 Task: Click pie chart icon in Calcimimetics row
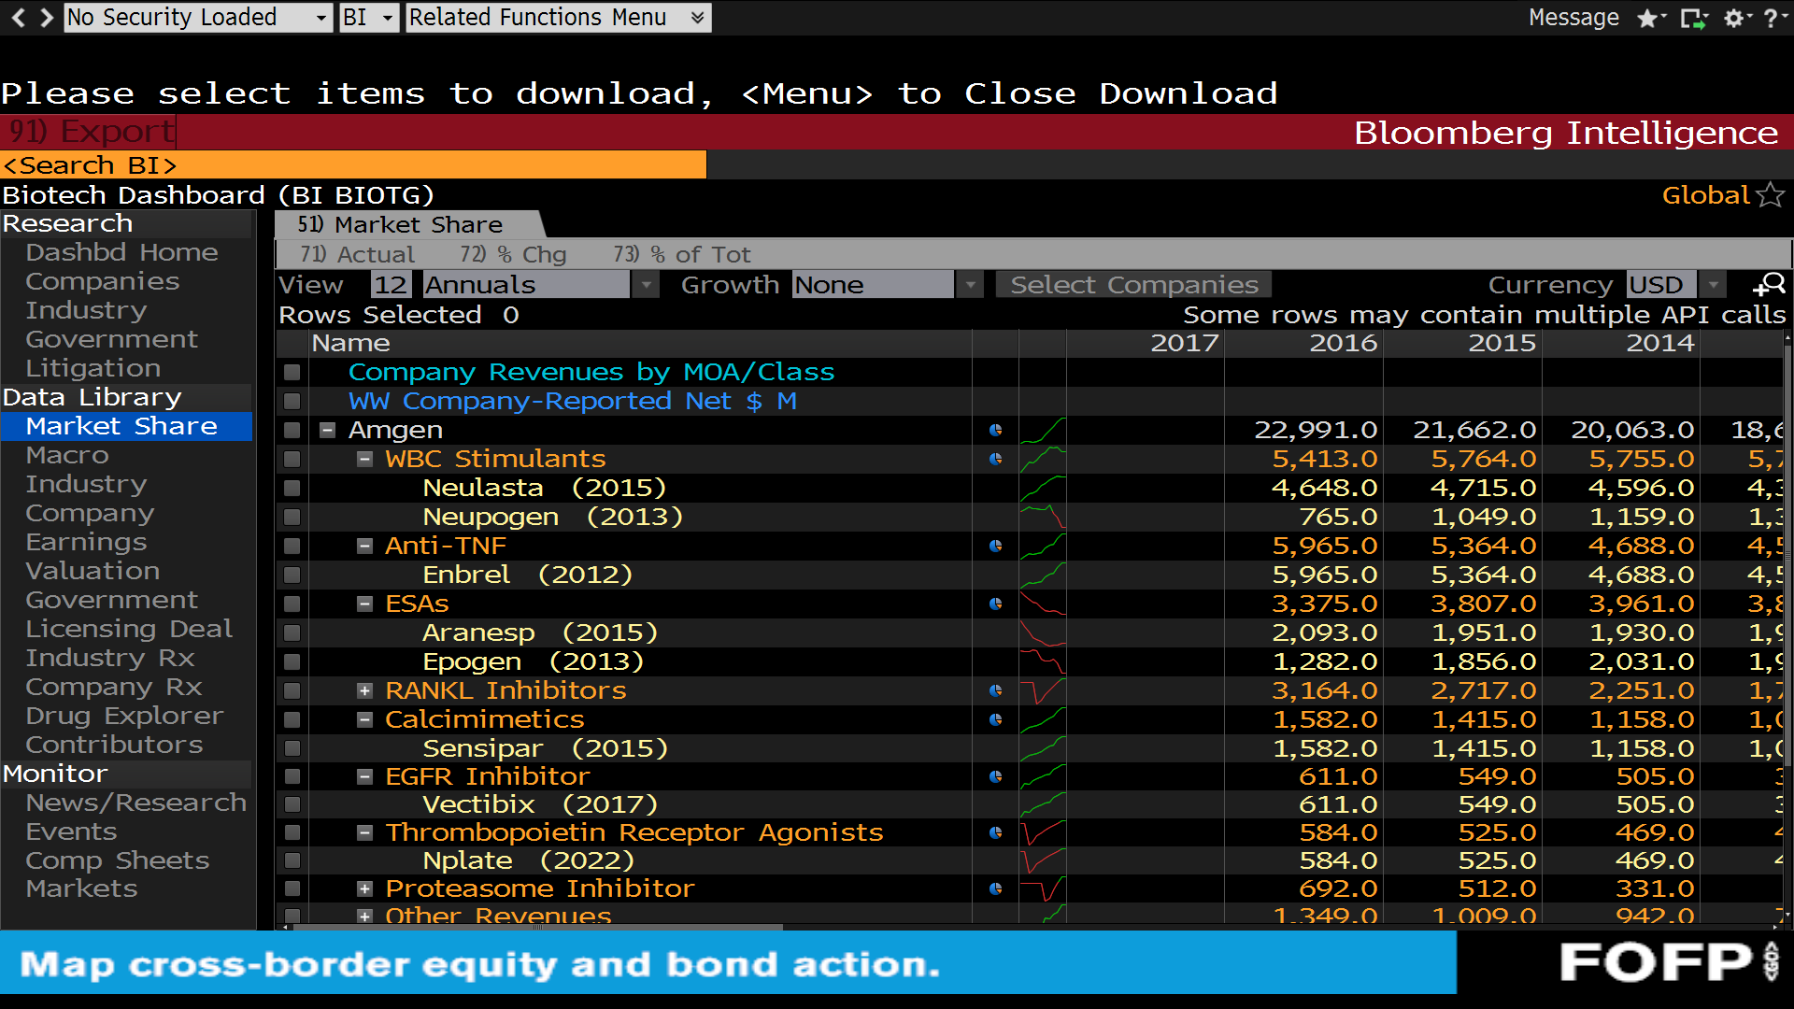(995, 719)
